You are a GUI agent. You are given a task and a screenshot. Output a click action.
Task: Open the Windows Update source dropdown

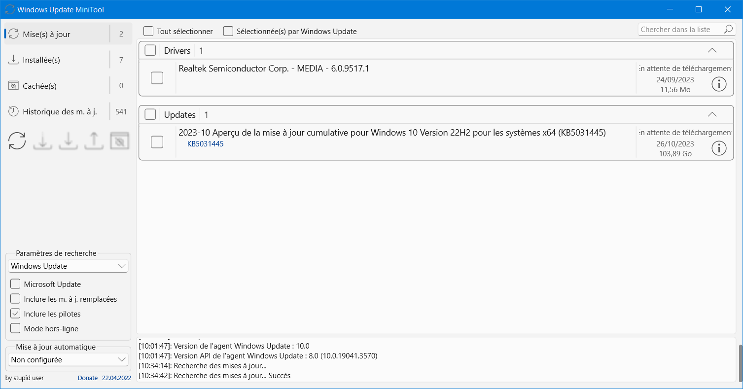pyautogui.click(x=69, y=266)
